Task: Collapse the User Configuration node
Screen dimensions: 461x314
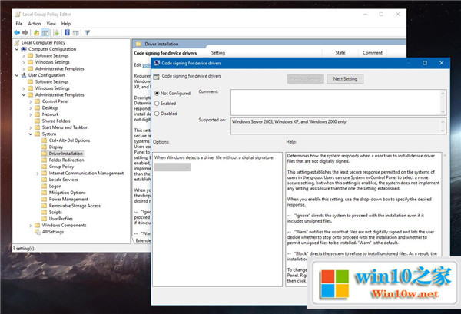Action: point(17,75)
